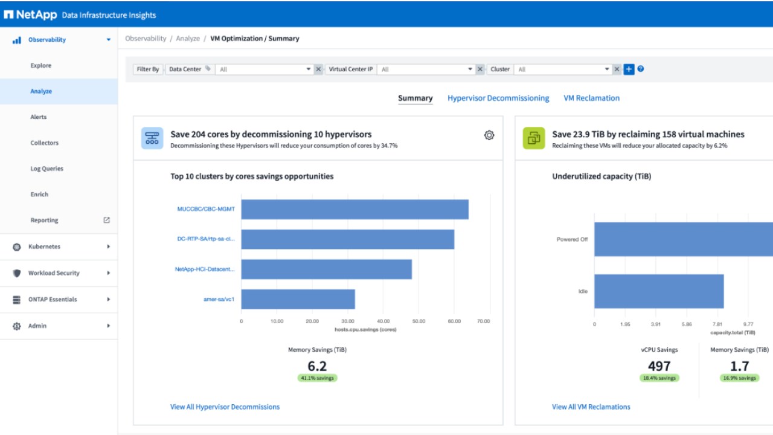
Task: Click the Kubernetes sidebar icon
Action: tap(17, 247)
